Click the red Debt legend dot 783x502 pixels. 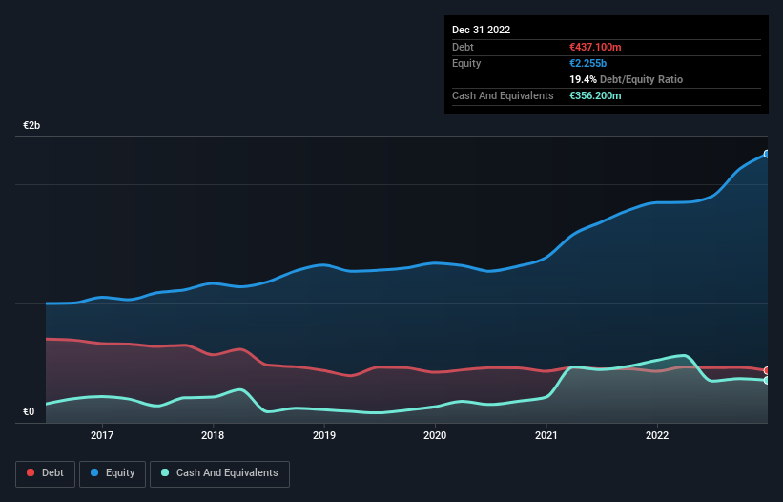[31, 472]
